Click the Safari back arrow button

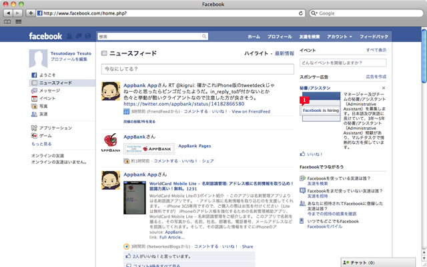click(9, 13)
